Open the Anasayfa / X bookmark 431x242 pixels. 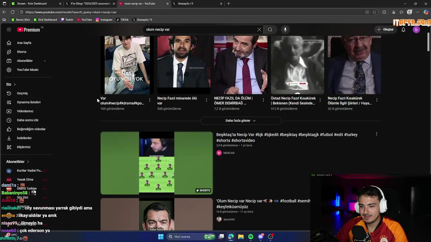pyautogui.click(x=142, y=20)
